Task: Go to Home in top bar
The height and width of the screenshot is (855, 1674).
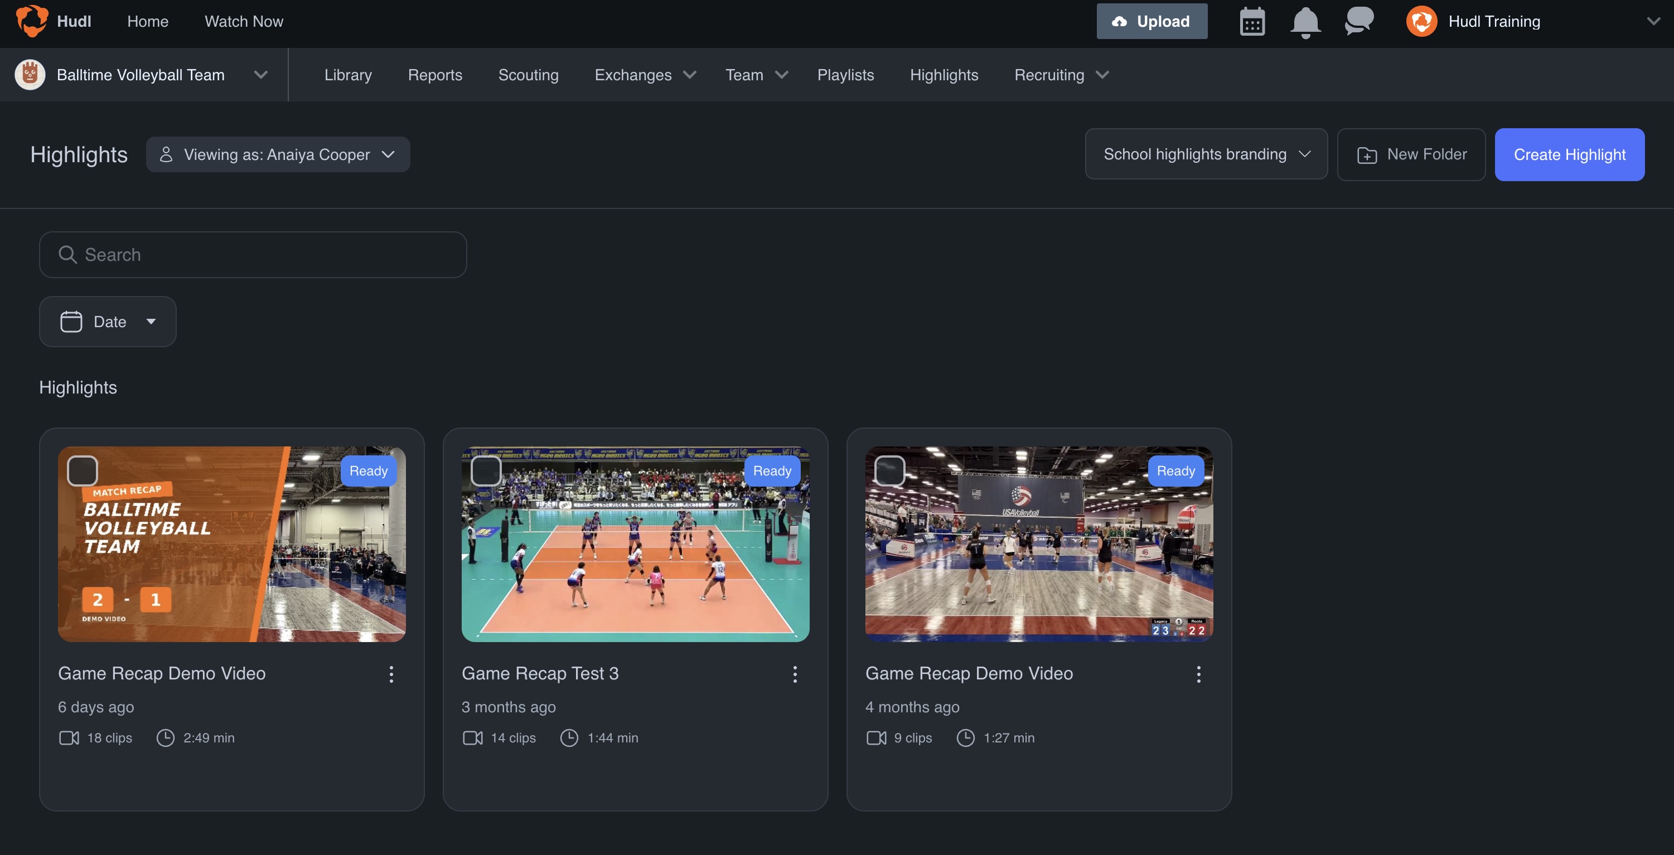Action: 148,21
